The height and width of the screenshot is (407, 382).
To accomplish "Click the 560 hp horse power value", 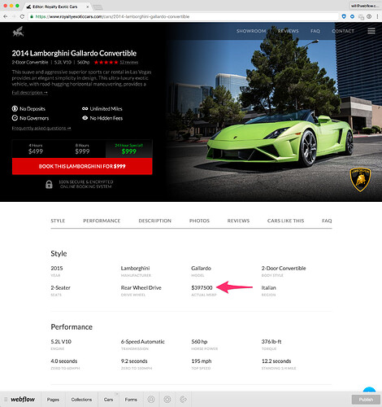I will (x=199, y=341).
